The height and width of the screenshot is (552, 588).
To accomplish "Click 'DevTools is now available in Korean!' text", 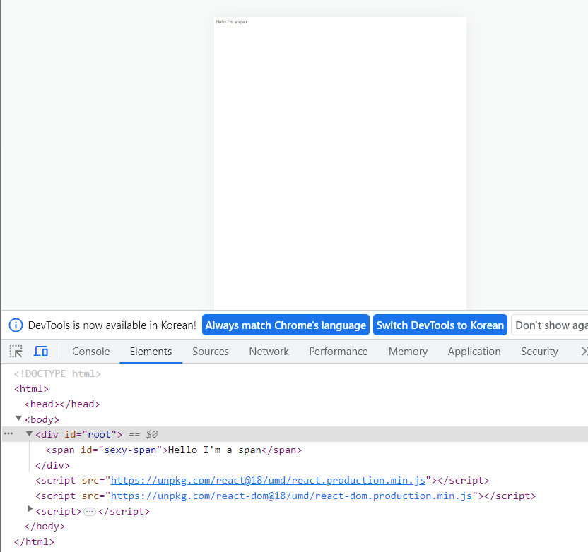I will [112, 325].
